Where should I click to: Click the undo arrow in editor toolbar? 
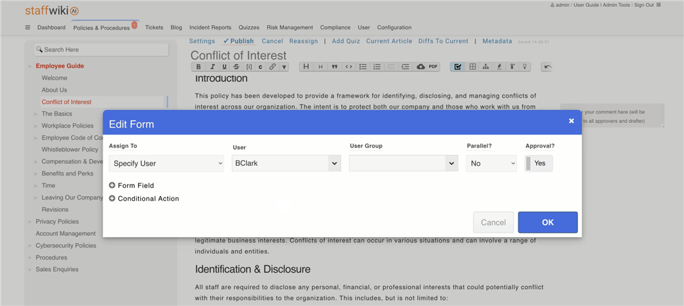pyautogui.click(x=547, y=67)
